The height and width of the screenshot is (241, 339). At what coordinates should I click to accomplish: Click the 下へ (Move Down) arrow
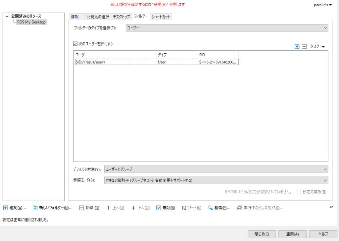133,208
